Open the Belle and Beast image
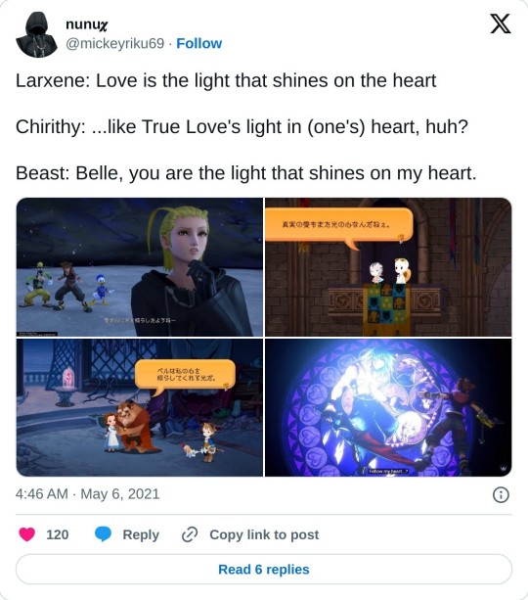Viewport: 528px width, 600px height. (x=140, y=407)
